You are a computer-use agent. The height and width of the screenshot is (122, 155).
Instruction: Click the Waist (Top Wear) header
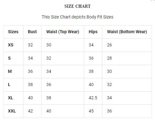pos(63,32)
